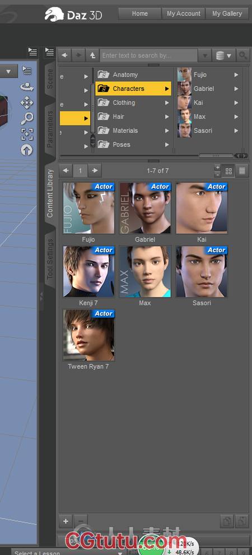
Task: Open the Content Library pane options menu
Action: pyautogui.click(x=49, y=52)
